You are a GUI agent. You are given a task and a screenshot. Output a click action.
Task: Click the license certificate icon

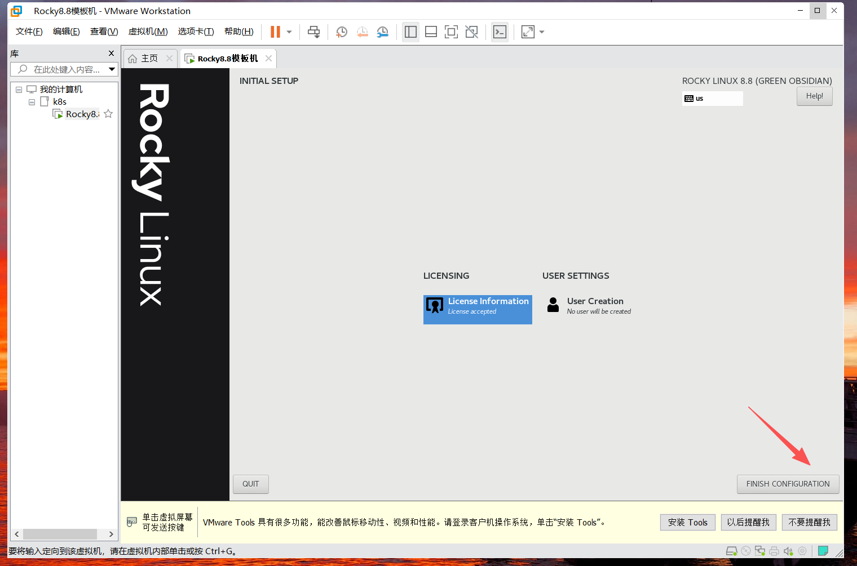coord(435,305)
